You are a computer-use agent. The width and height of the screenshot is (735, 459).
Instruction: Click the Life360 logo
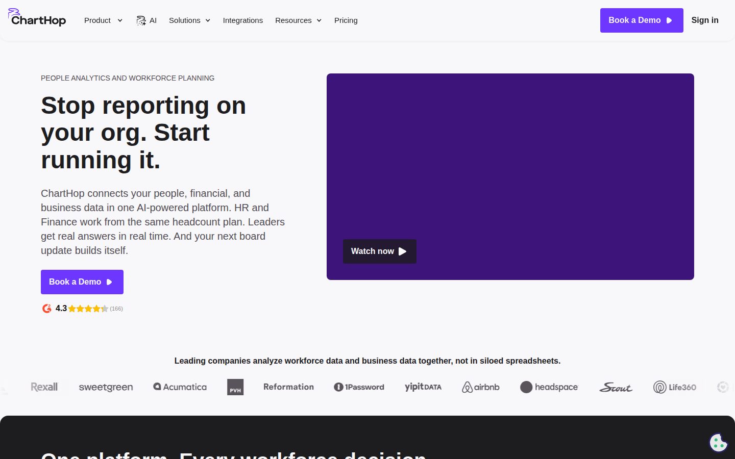pyautogui.click(x=675, y=387)
